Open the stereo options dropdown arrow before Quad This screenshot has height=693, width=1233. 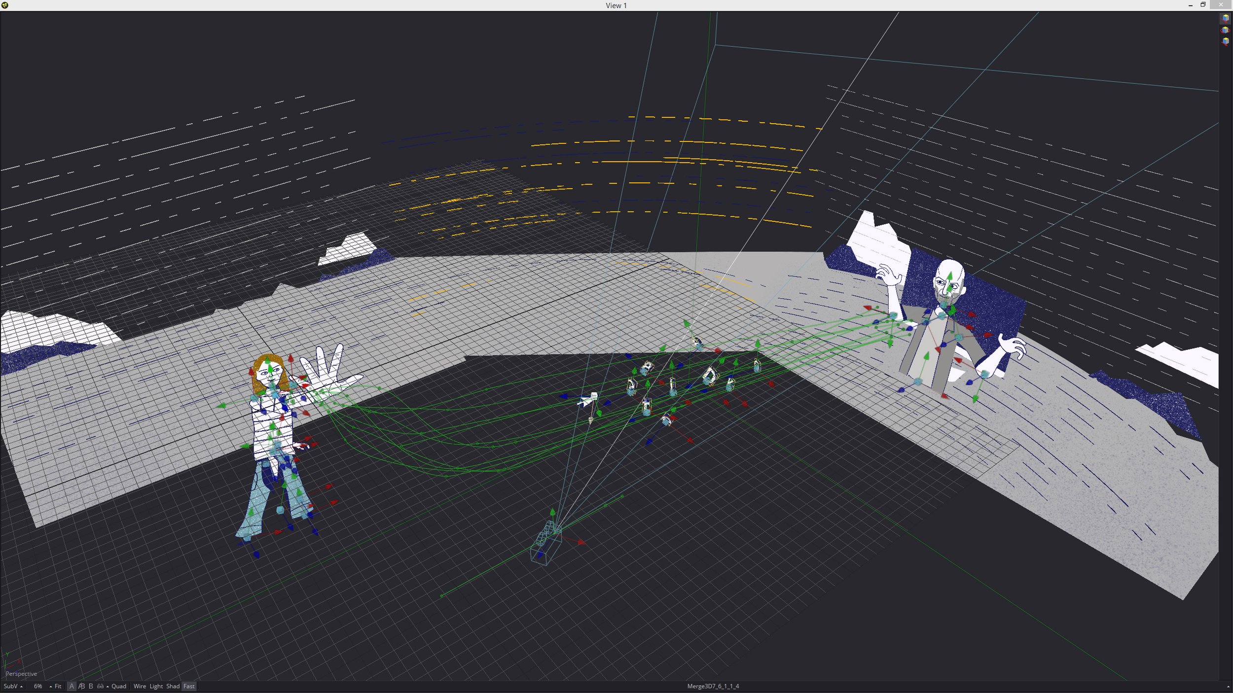point(108,687)
